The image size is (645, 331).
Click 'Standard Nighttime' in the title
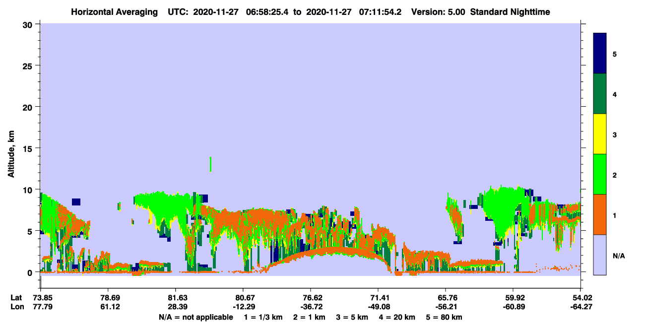coord(510,12)
